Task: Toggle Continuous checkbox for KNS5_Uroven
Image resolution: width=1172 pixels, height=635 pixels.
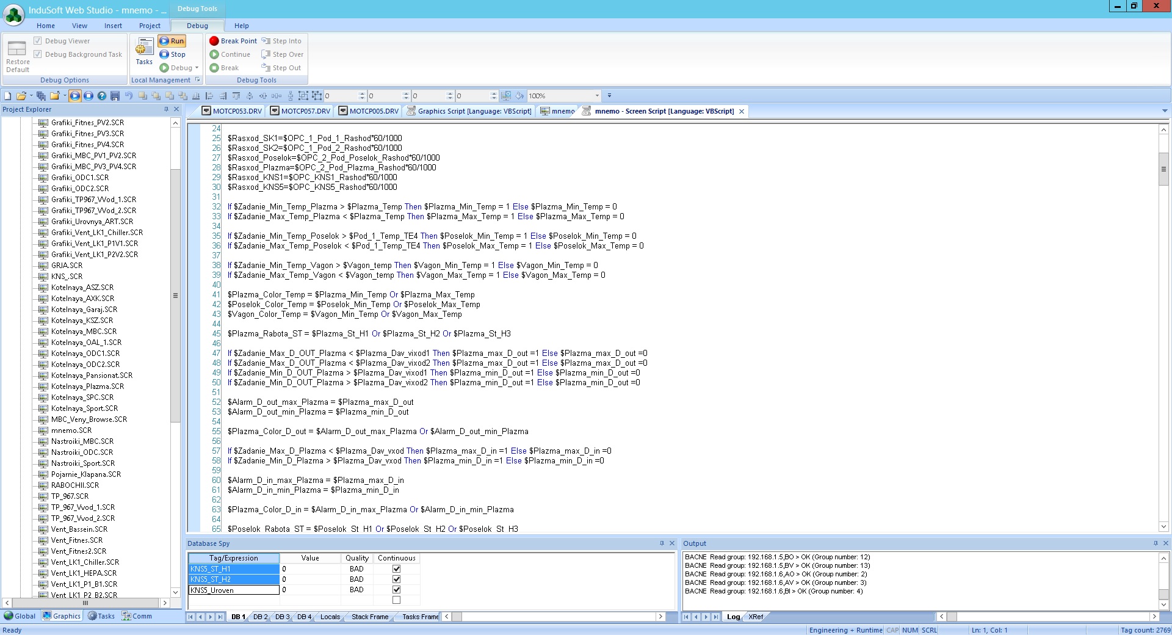Action: click(397, 590)
